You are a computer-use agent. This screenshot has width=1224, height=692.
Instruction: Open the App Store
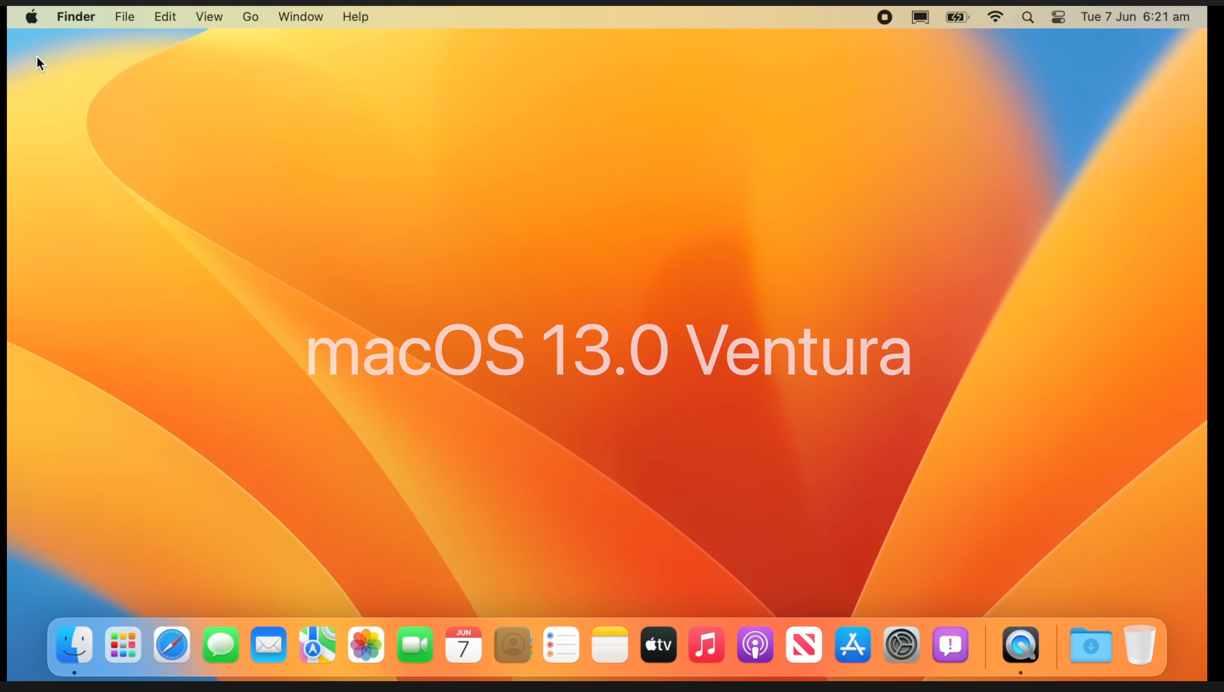853,645
